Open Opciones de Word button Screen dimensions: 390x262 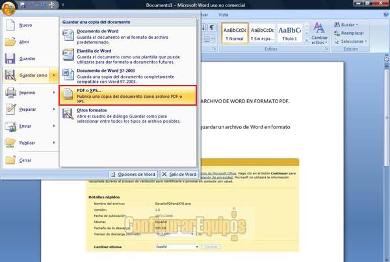point(133,174)
